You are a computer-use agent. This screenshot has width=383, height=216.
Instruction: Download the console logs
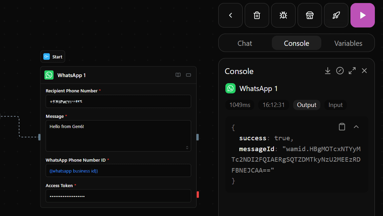(x=327, y=71)
